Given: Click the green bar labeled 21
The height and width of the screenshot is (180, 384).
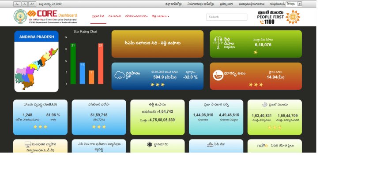Looking at the screenshot, I should tap(73, 64).
